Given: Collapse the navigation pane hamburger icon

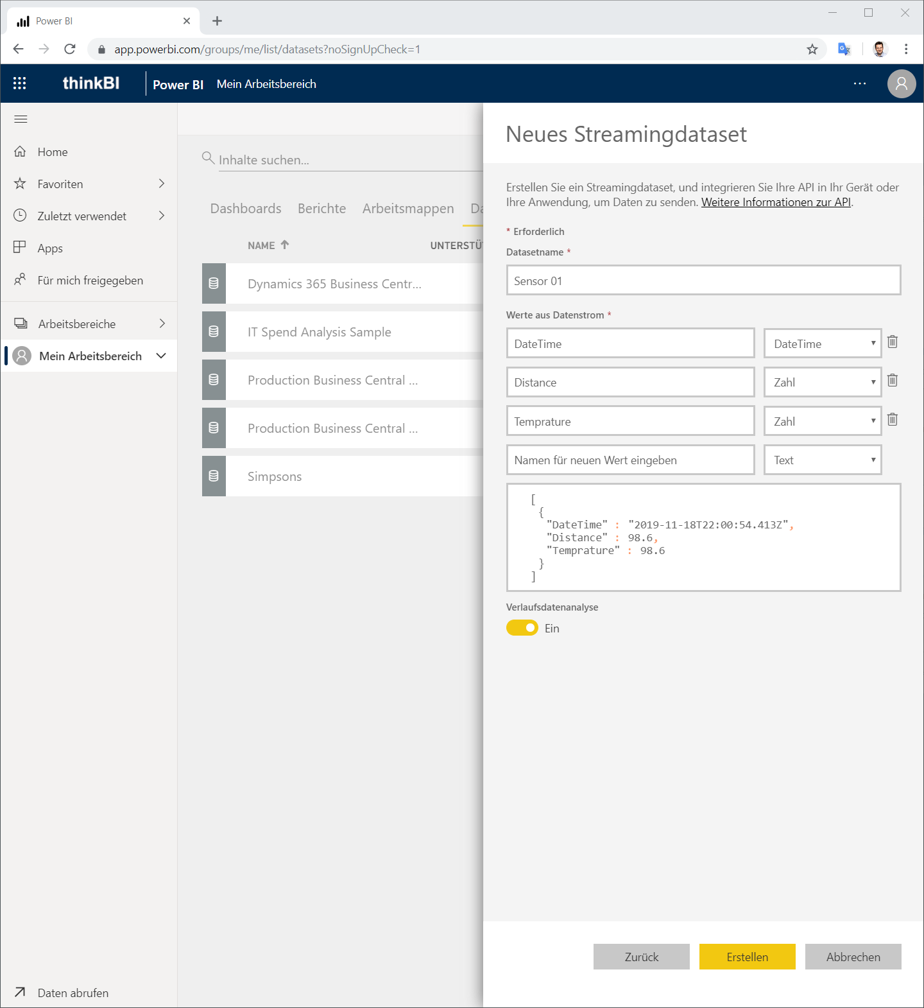Looking at the screenshot, I should pos(21,119).
